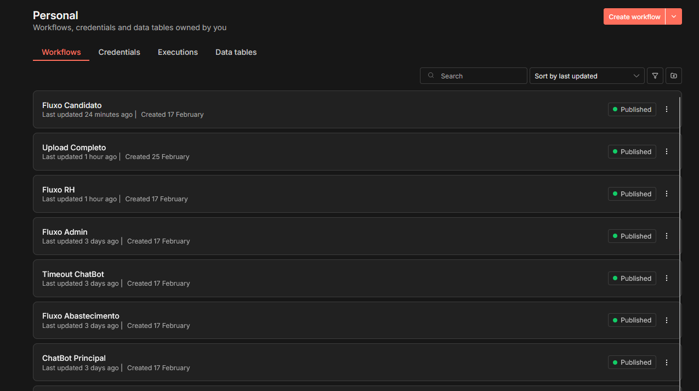Toggle Published status of Fluxo Abastecimento
699x391 pixels.
click(632, 320)
